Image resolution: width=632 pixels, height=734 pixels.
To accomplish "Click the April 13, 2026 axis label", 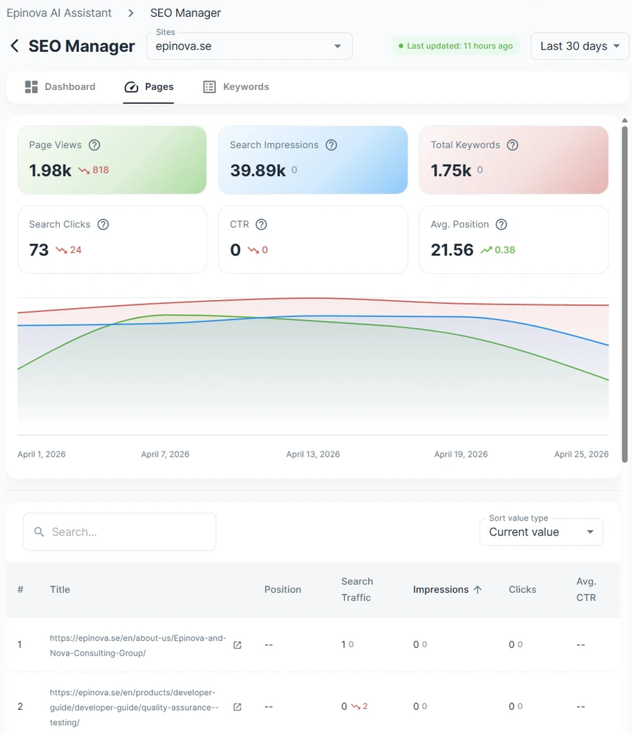I will tap(313, 454).
